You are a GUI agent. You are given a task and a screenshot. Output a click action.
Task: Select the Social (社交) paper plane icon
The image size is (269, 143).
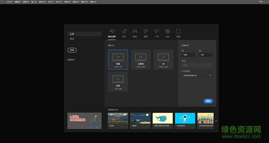[x=124, y=32]
